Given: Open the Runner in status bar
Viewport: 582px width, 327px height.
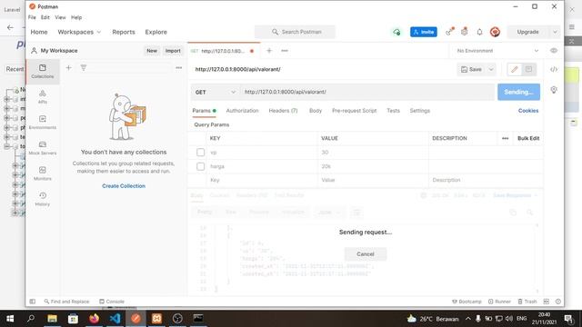Looking at the screenshot, I should tap(499, 302).
